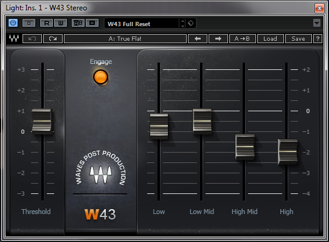Click the Load preset button

click(270, 38)
